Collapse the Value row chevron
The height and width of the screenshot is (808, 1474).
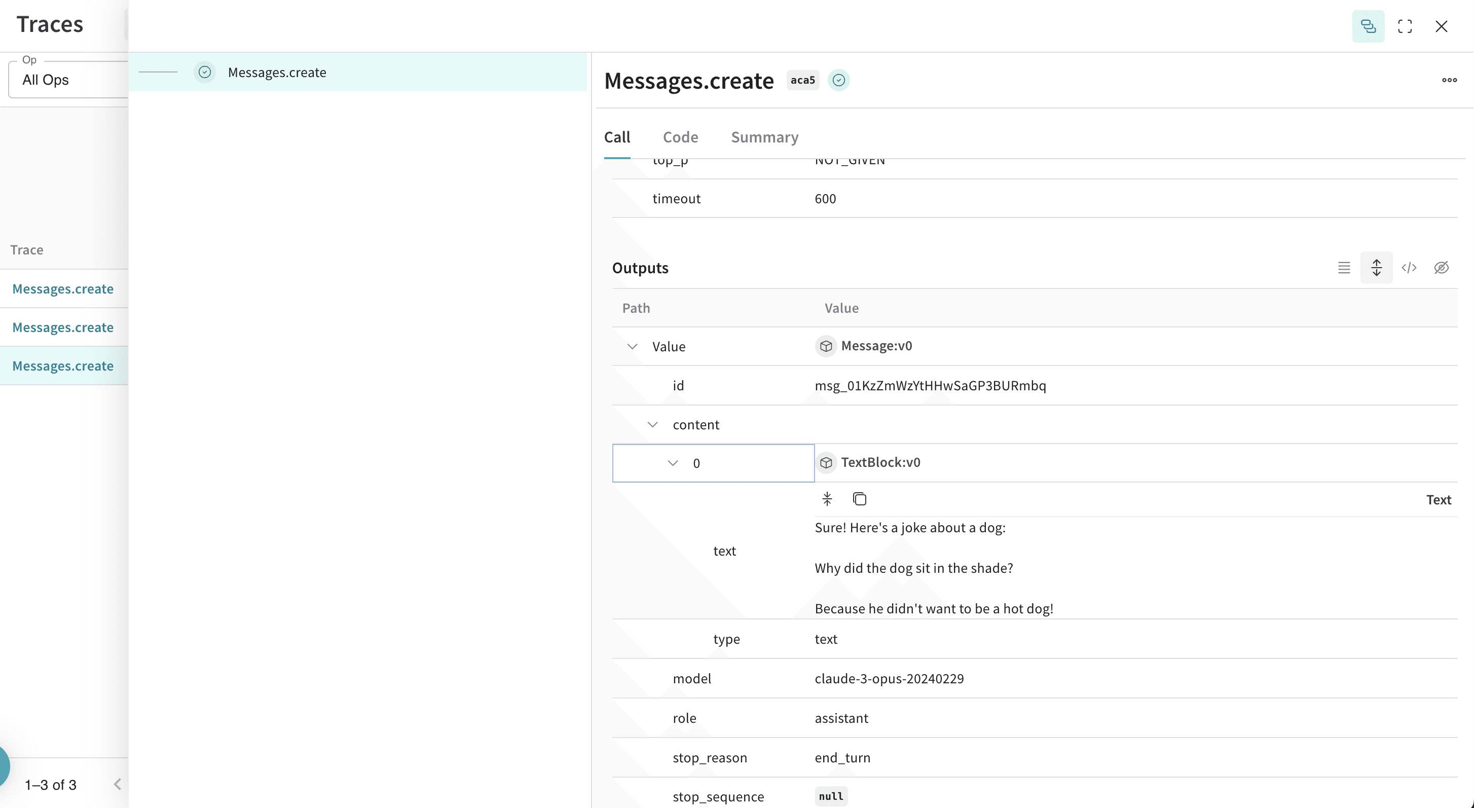click(632, 346)
